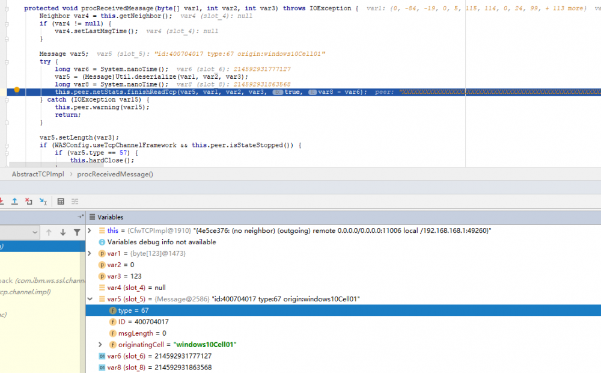Click the Variables panel hamburger icon
This screenshot has height=373, width=601.
tap(91, 217)
